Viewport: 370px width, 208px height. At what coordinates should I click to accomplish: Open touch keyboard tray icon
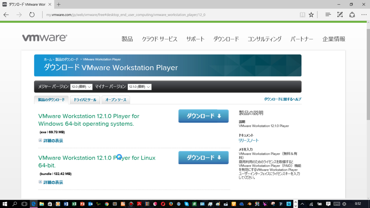tap(337, 204)
